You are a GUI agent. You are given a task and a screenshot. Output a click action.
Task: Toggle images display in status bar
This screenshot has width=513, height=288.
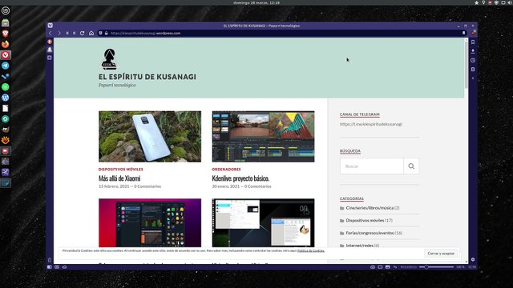click(x=387, y=267)
